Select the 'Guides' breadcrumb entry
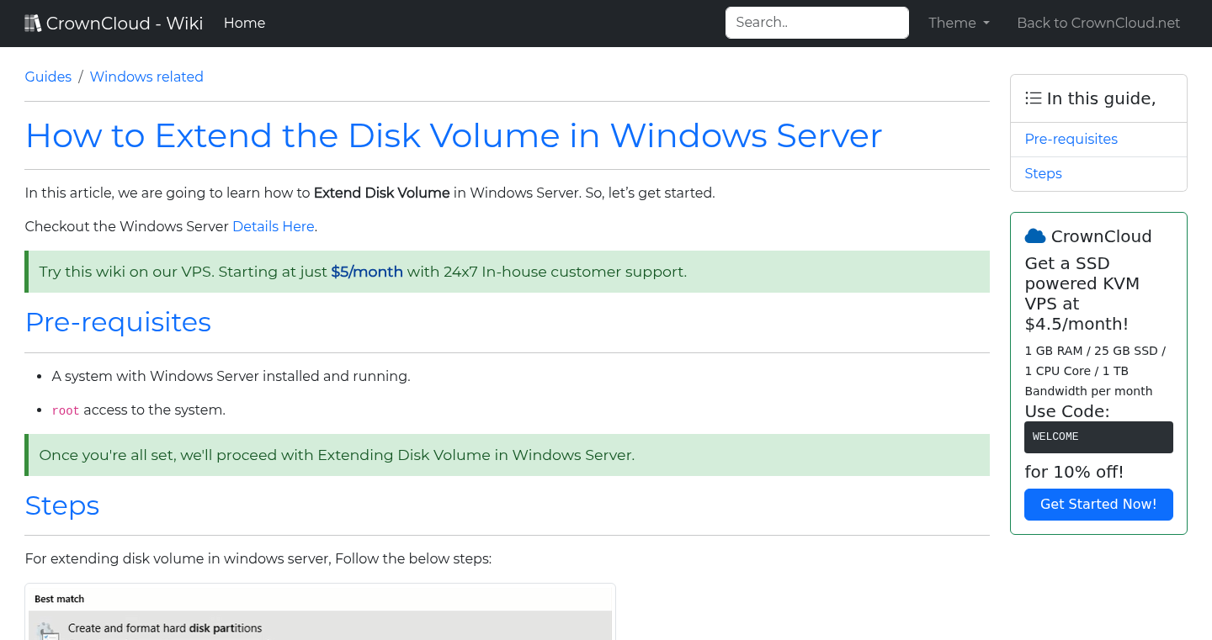 click(48, 77)
